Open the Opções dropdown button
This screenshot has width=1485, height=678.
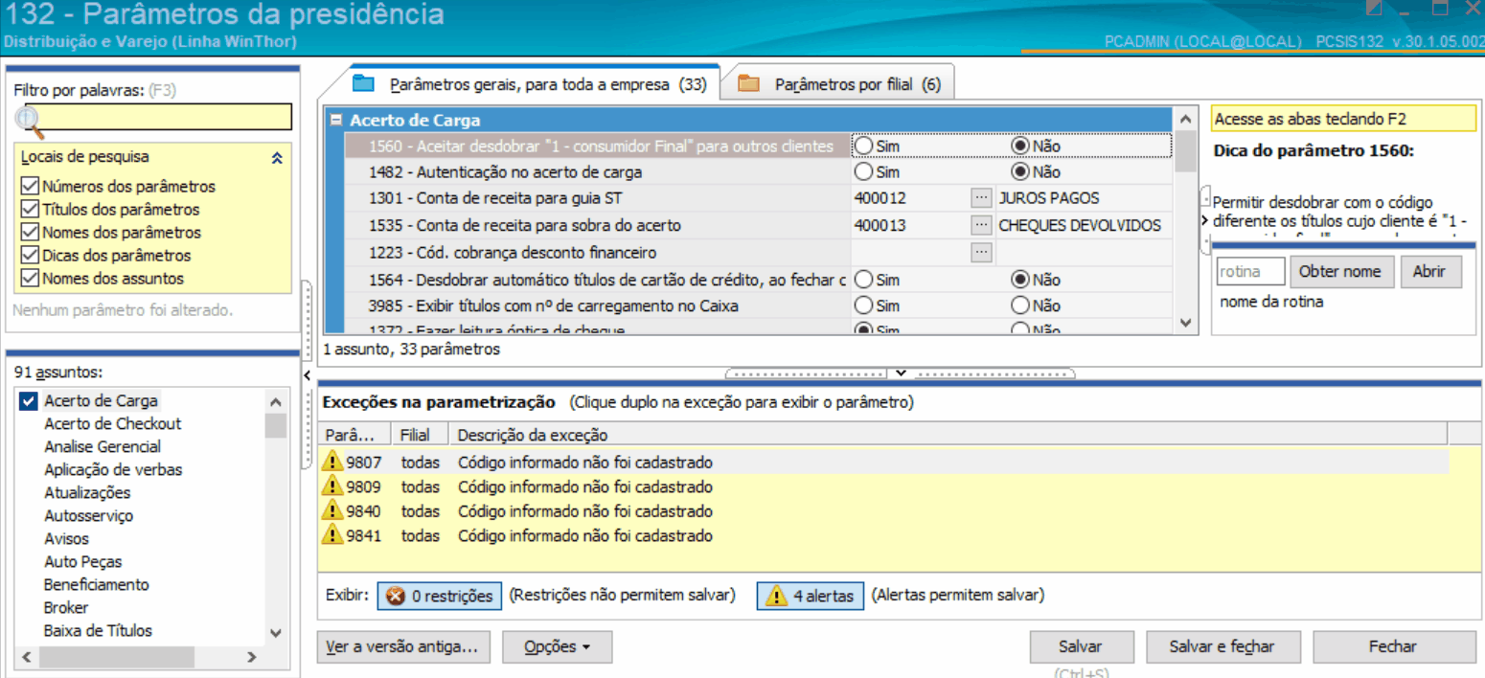557,647
